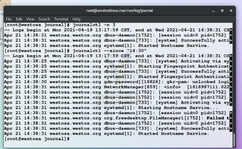Click the empty prompt on the last line
The height and width of the screenshot is (149, 242).
tap(37, 139)
